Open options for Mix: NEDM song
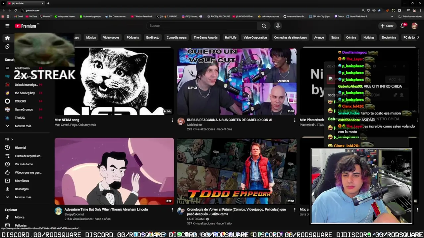Viewport: 424px width, 238px height. [x=172, y=120]
